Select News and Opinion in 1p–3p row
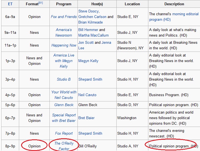This screenshot has height=151, width=200. click(34, 61)
